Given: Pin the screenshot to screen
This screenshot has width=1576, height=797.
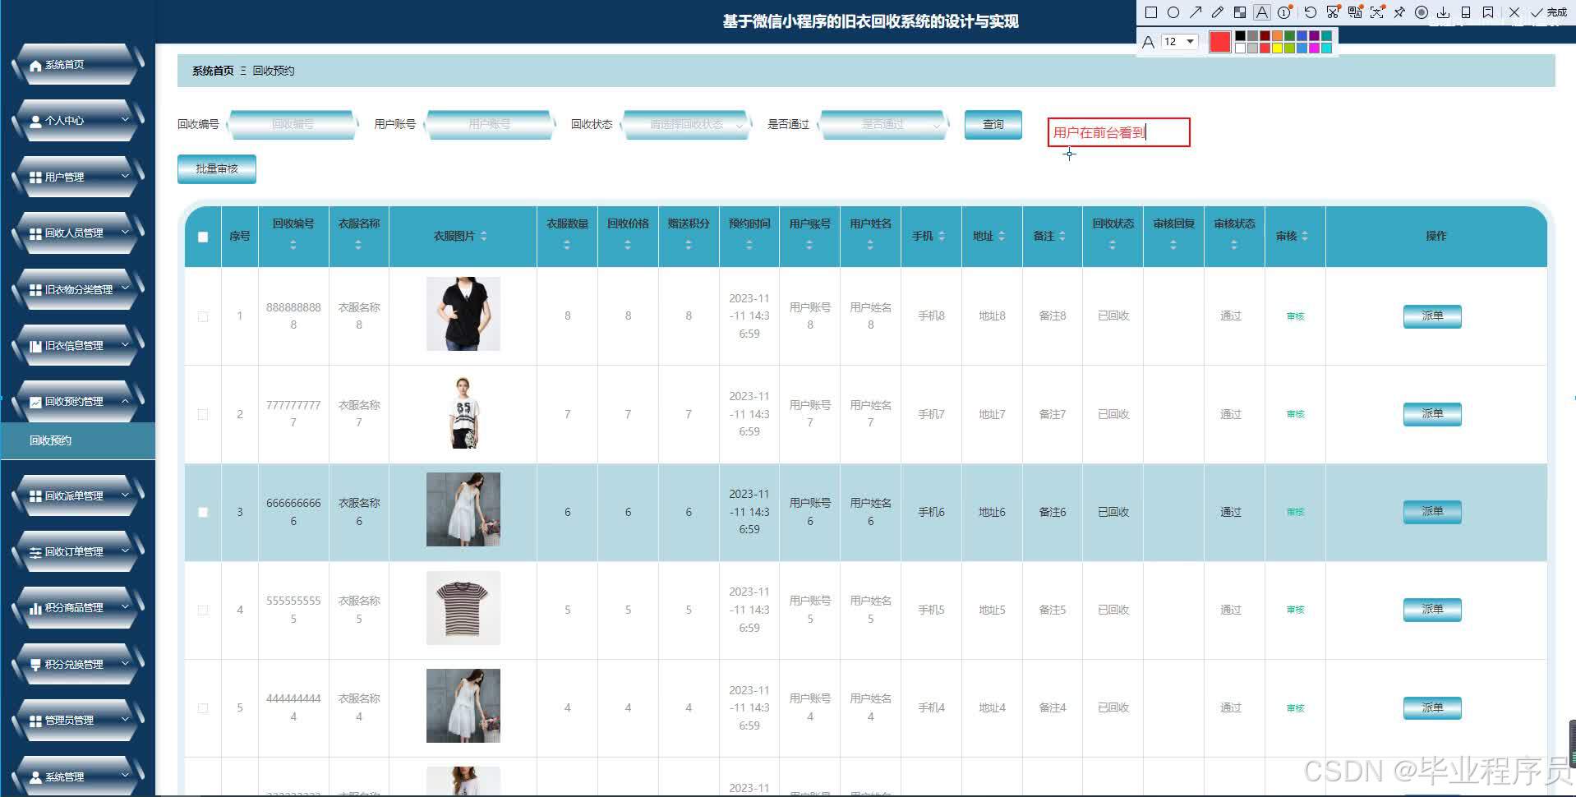Looking at the screenshot, I should tap(1399, 12).
